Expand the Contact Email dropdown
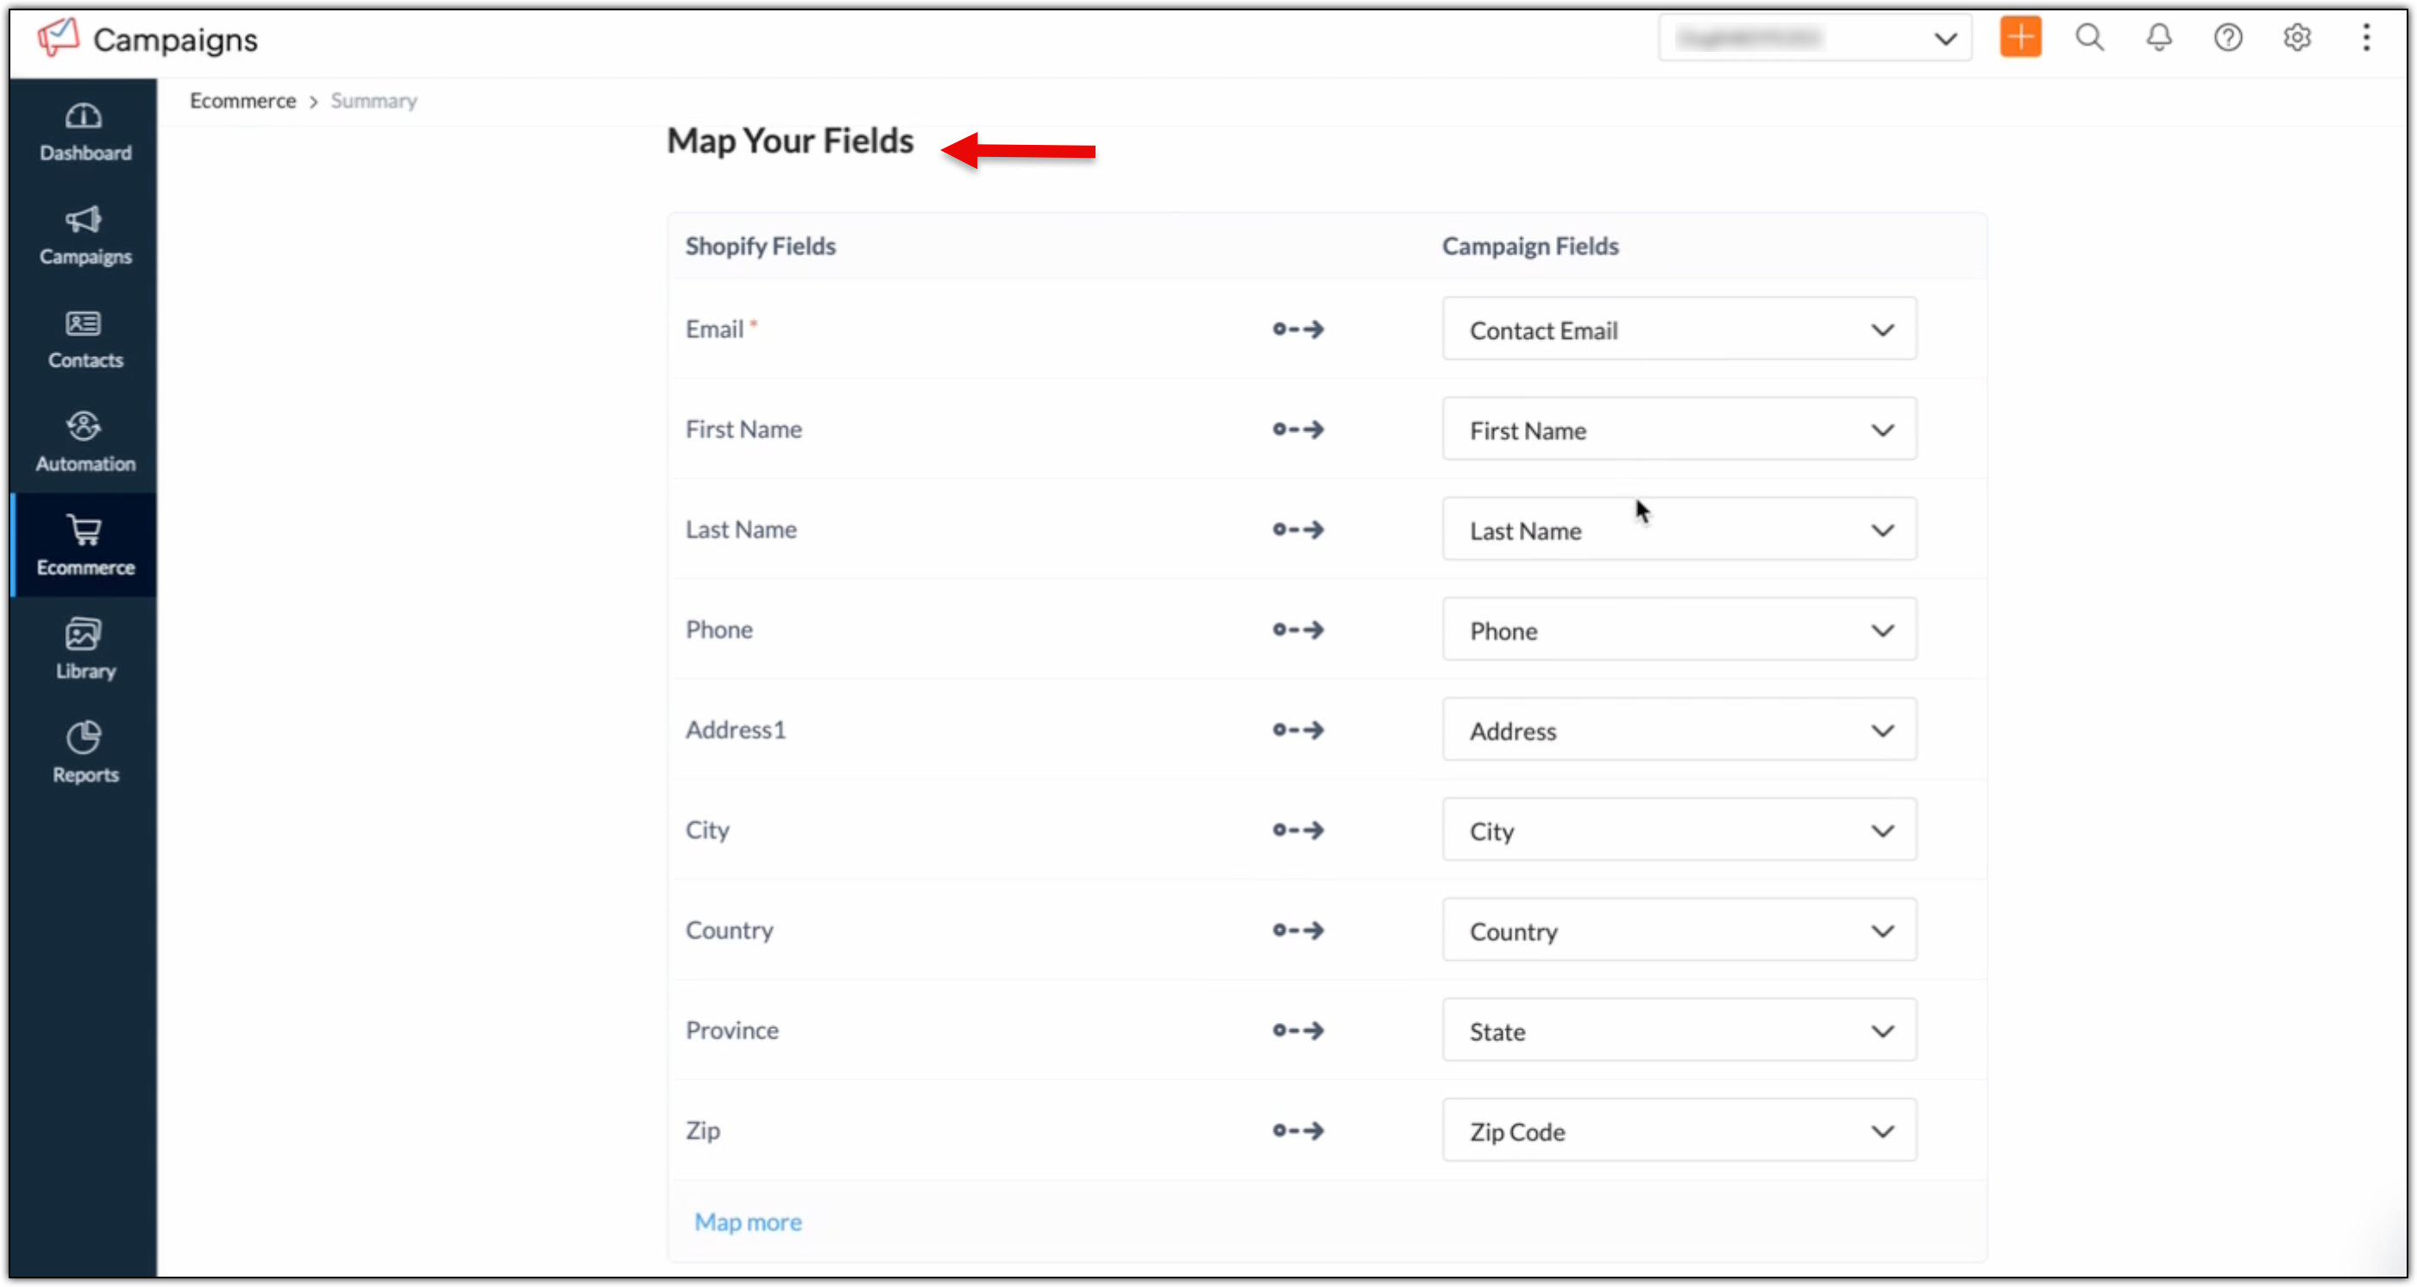 pyautogui.click(x=1679, y=330)
